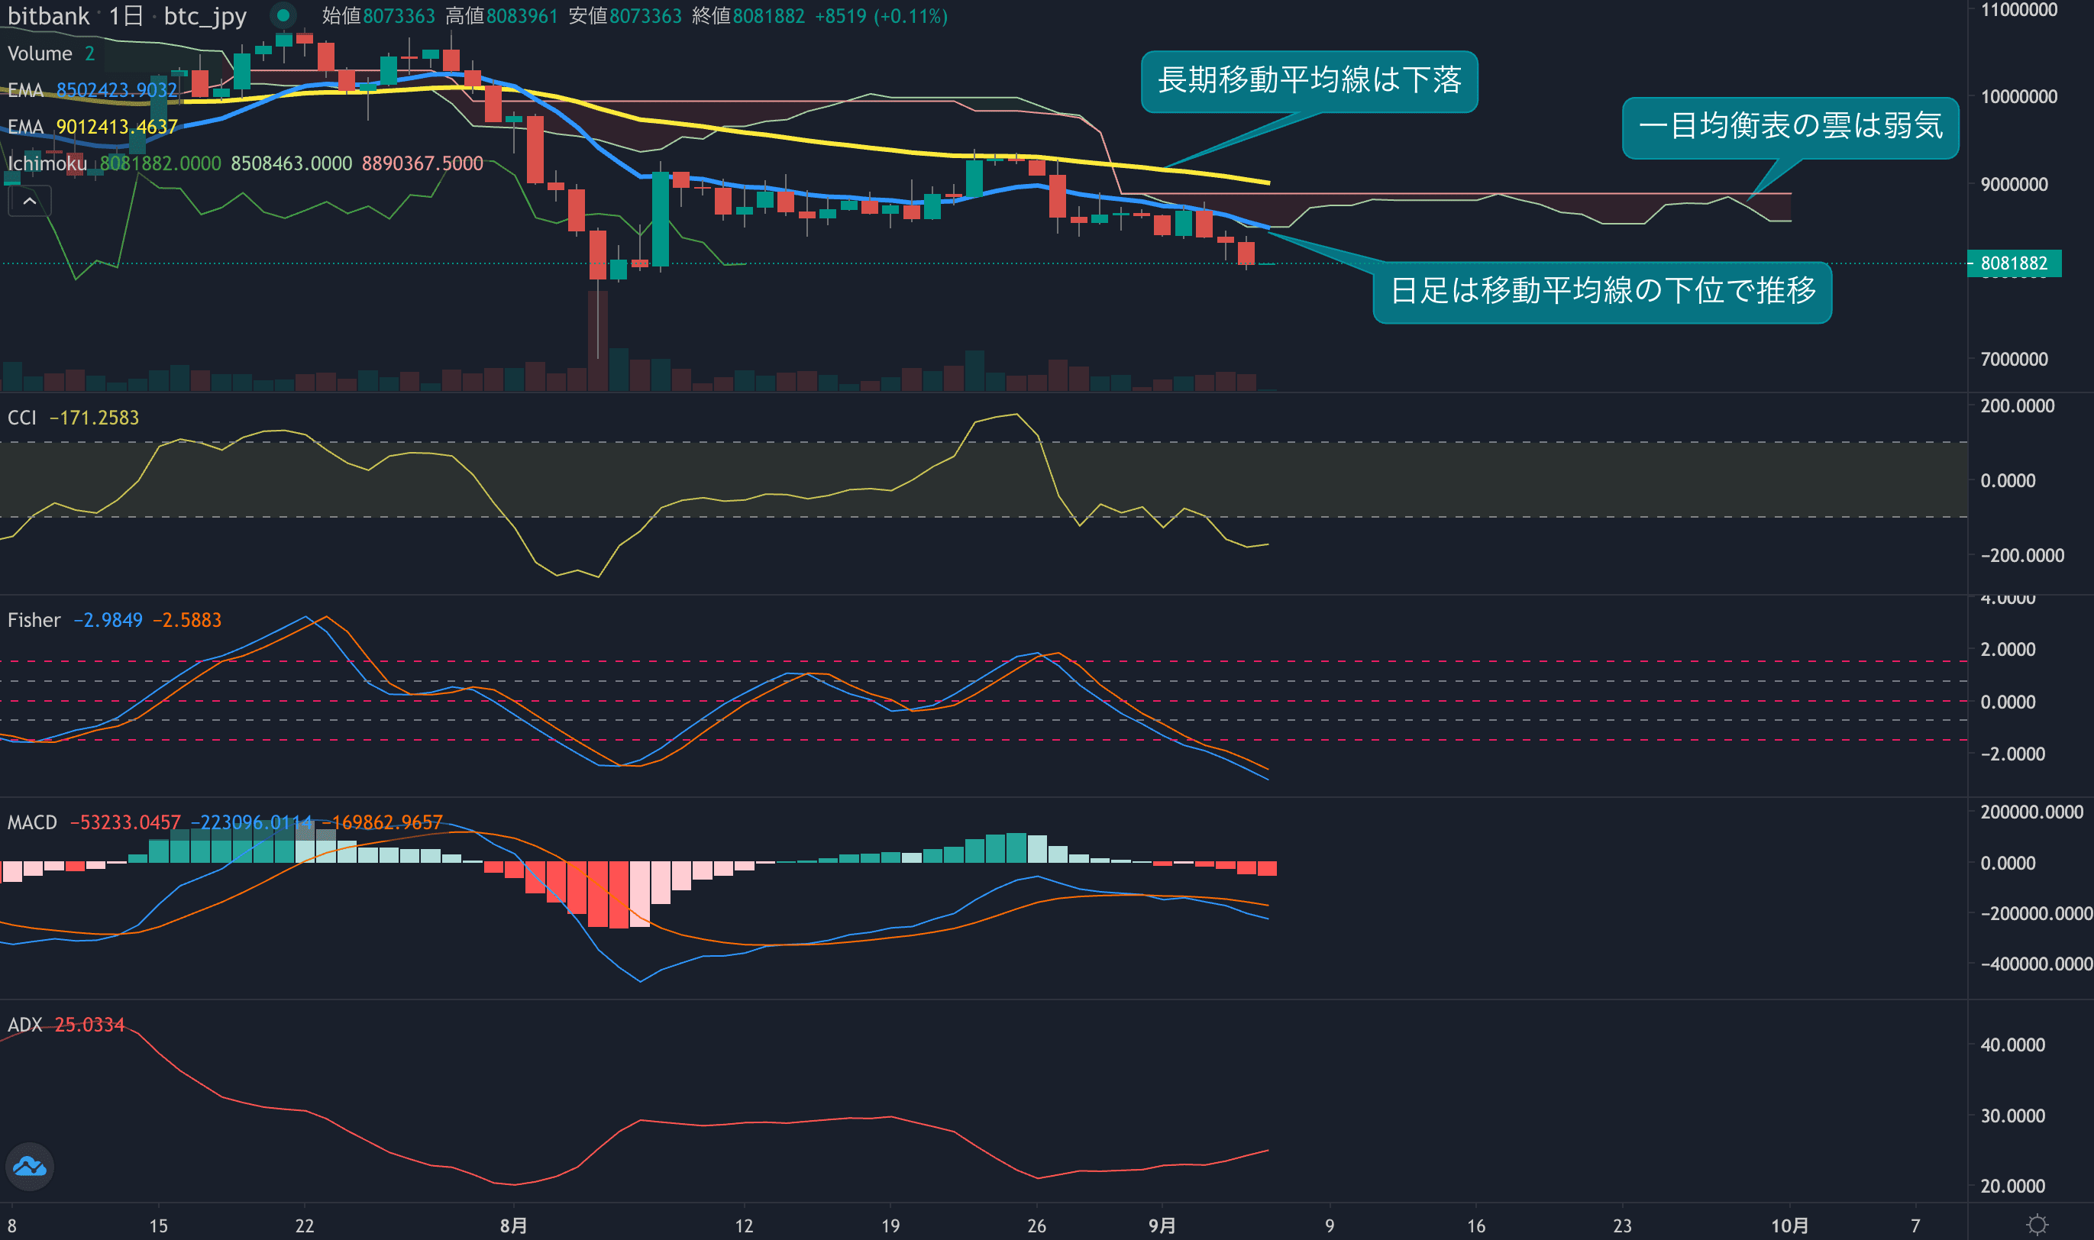Screen dimensions: 2094x1240
Task: Select the CCI indicator label
Action: coord(21,417)
